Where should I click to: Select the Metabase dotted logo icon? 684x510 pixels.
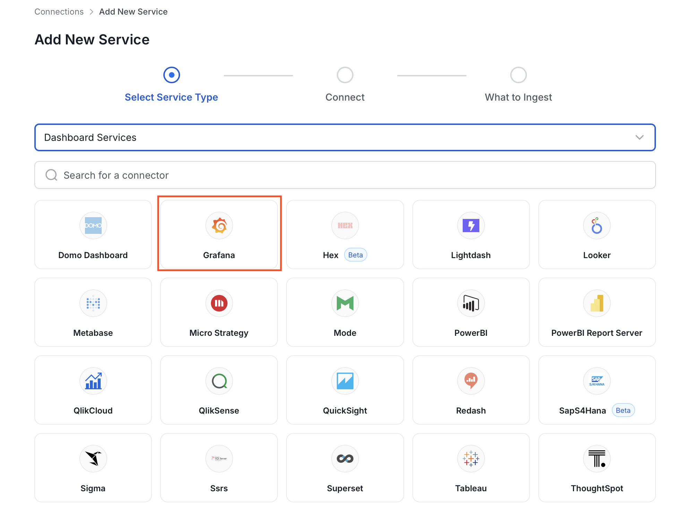point(93,303)
